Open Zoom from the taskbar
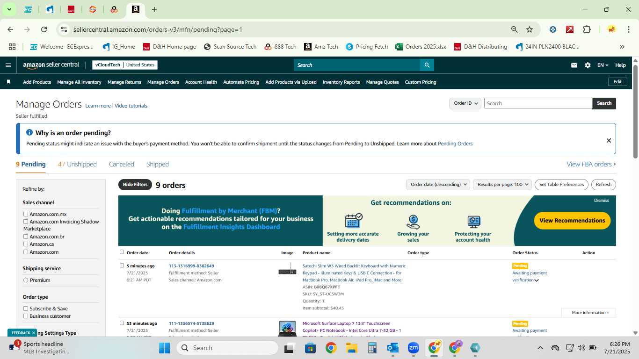639x359 pixels. pyautogui.click(x=413, y=348)
